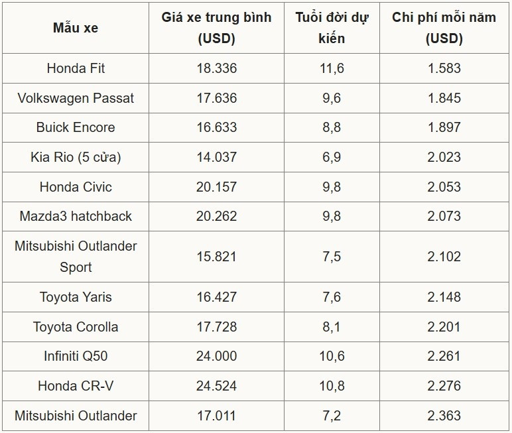This screenshot has height=433, width=512.
Task: Select the Volkswagen Passat annual cost 1.845
Action: click(x=444, y=98)
